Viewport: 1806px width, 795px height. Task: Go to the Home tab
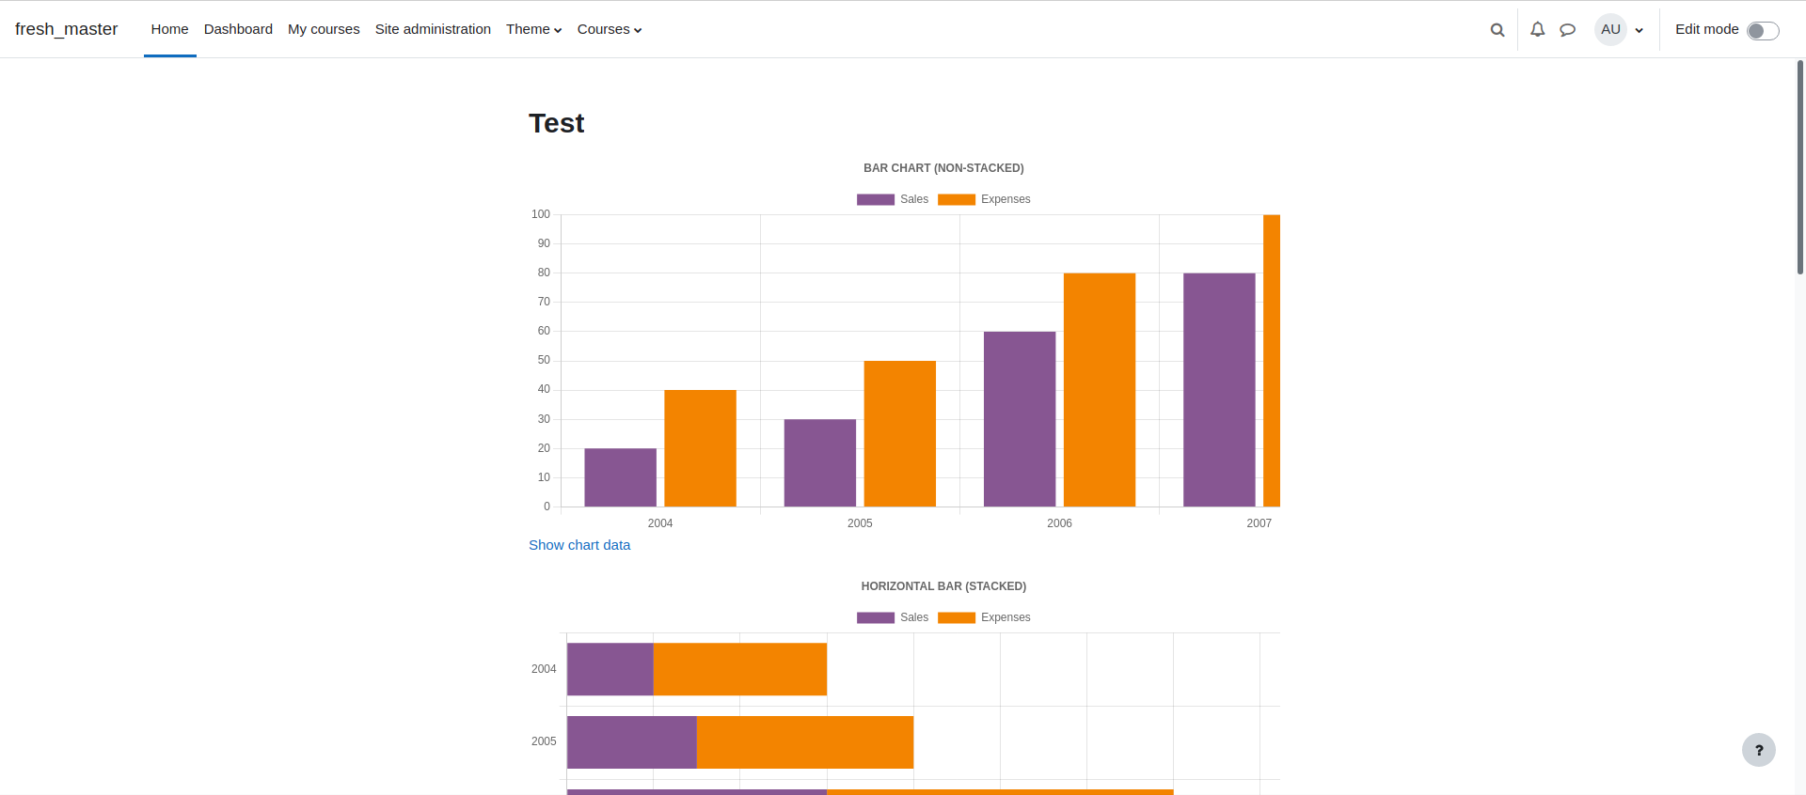[x=169, y=29]
